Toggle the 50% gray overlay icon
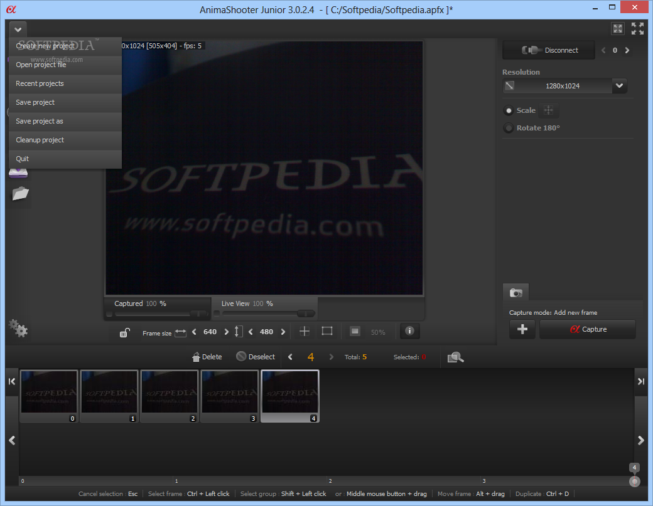This screenshot has height=506, width=653. [355, 331]
